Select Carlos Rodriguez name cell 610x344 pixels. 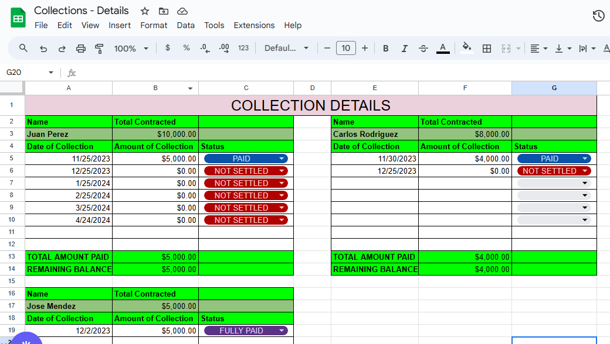point(375,134)
